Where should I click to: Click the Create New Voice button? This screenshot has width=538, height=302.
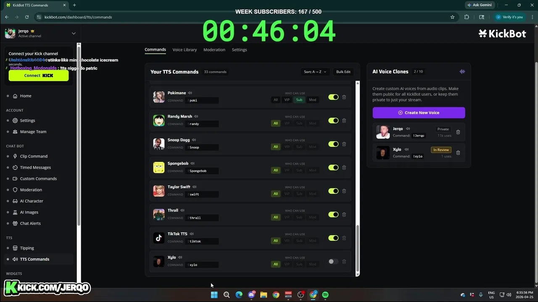(x=419, y=113)
